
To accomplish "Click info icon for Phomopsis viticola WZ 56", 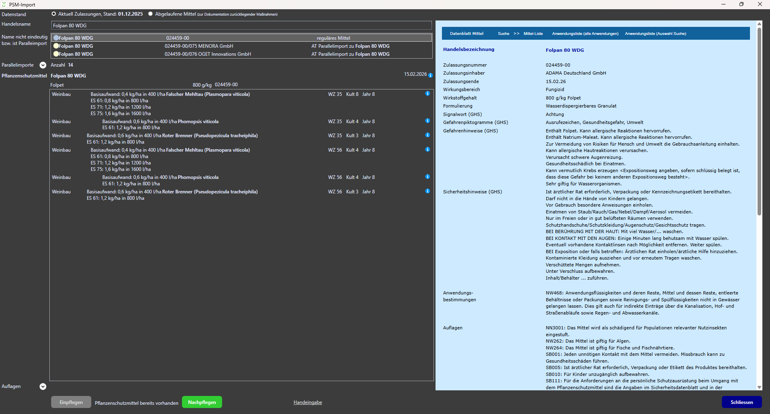I will pyautogui.click(x=428, y=177).
